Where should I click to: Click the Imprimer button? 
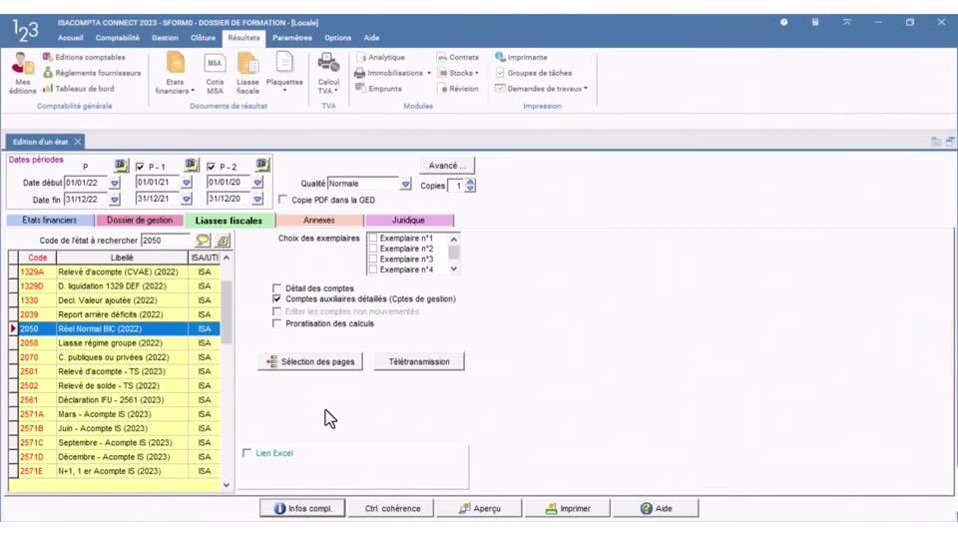[568, 508]
